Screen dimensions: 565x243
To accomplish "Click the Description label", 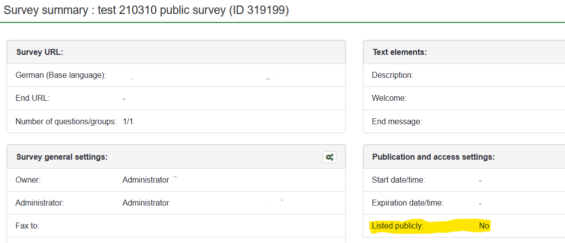I will tap(392, 75).
